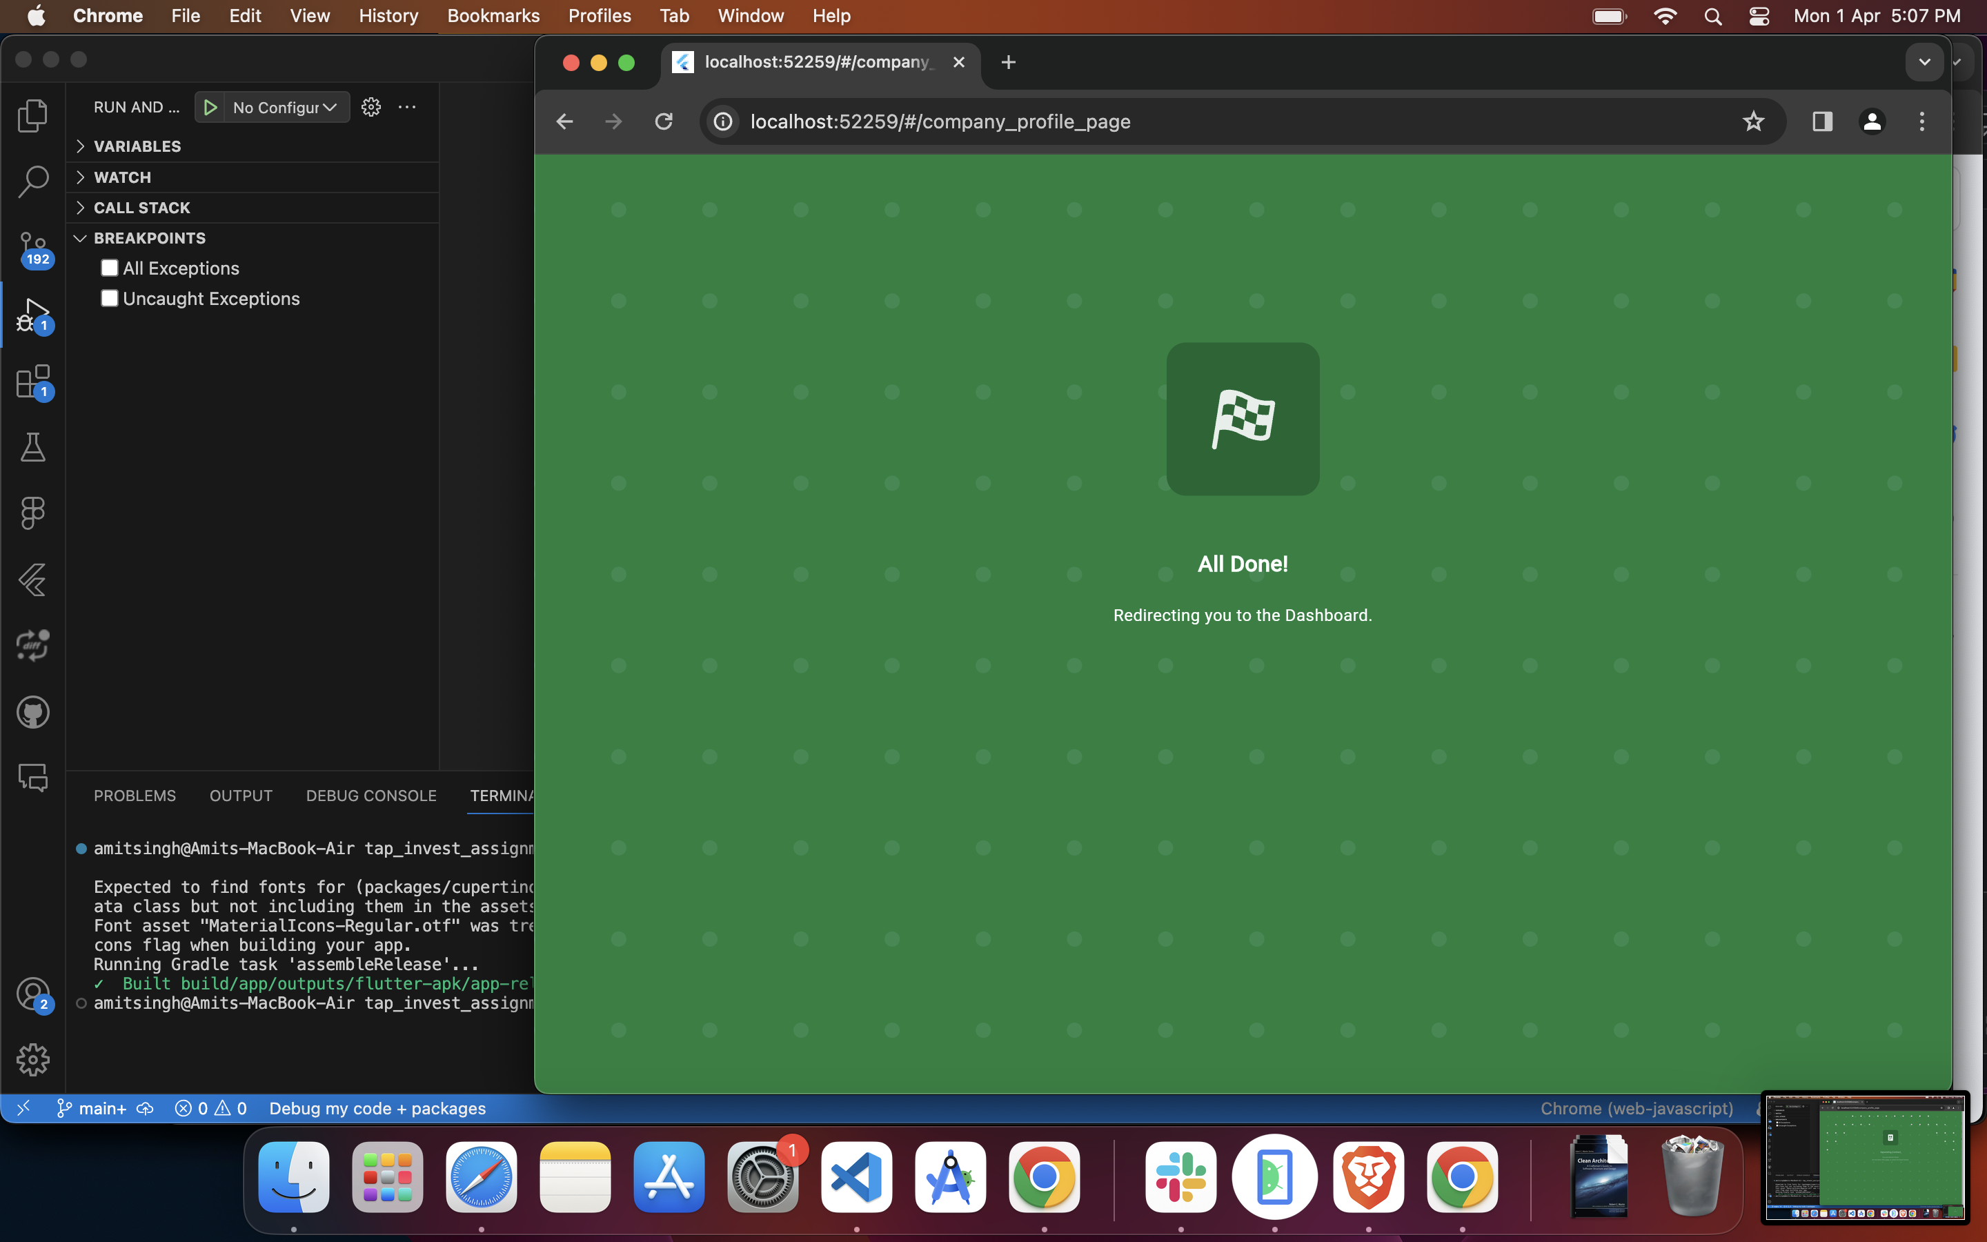The width and height of the screenshot is (1987, 1242).
Task: Click the Chrome address bar URL field
Action: [x=940, y=121]
